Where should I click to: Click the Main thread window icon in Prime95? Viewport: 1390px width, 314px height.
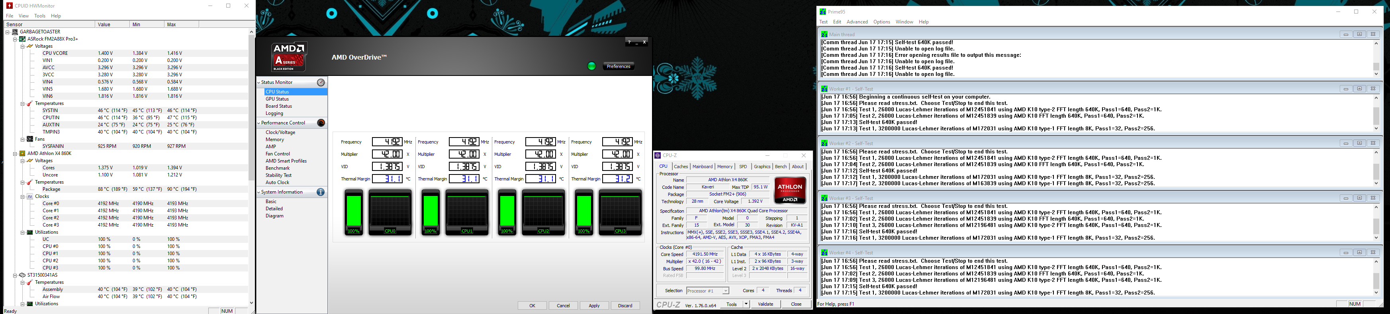coord(824,35)
